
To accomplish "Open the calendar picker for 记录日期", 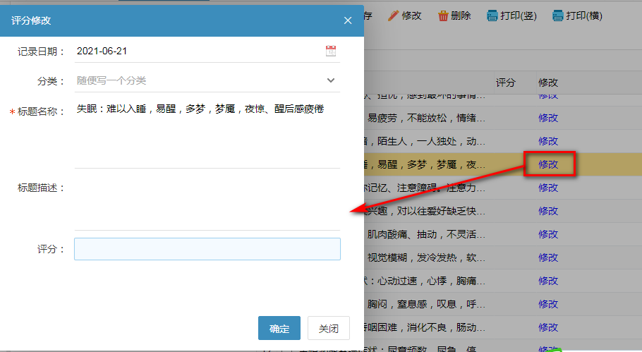I will 331,51.
